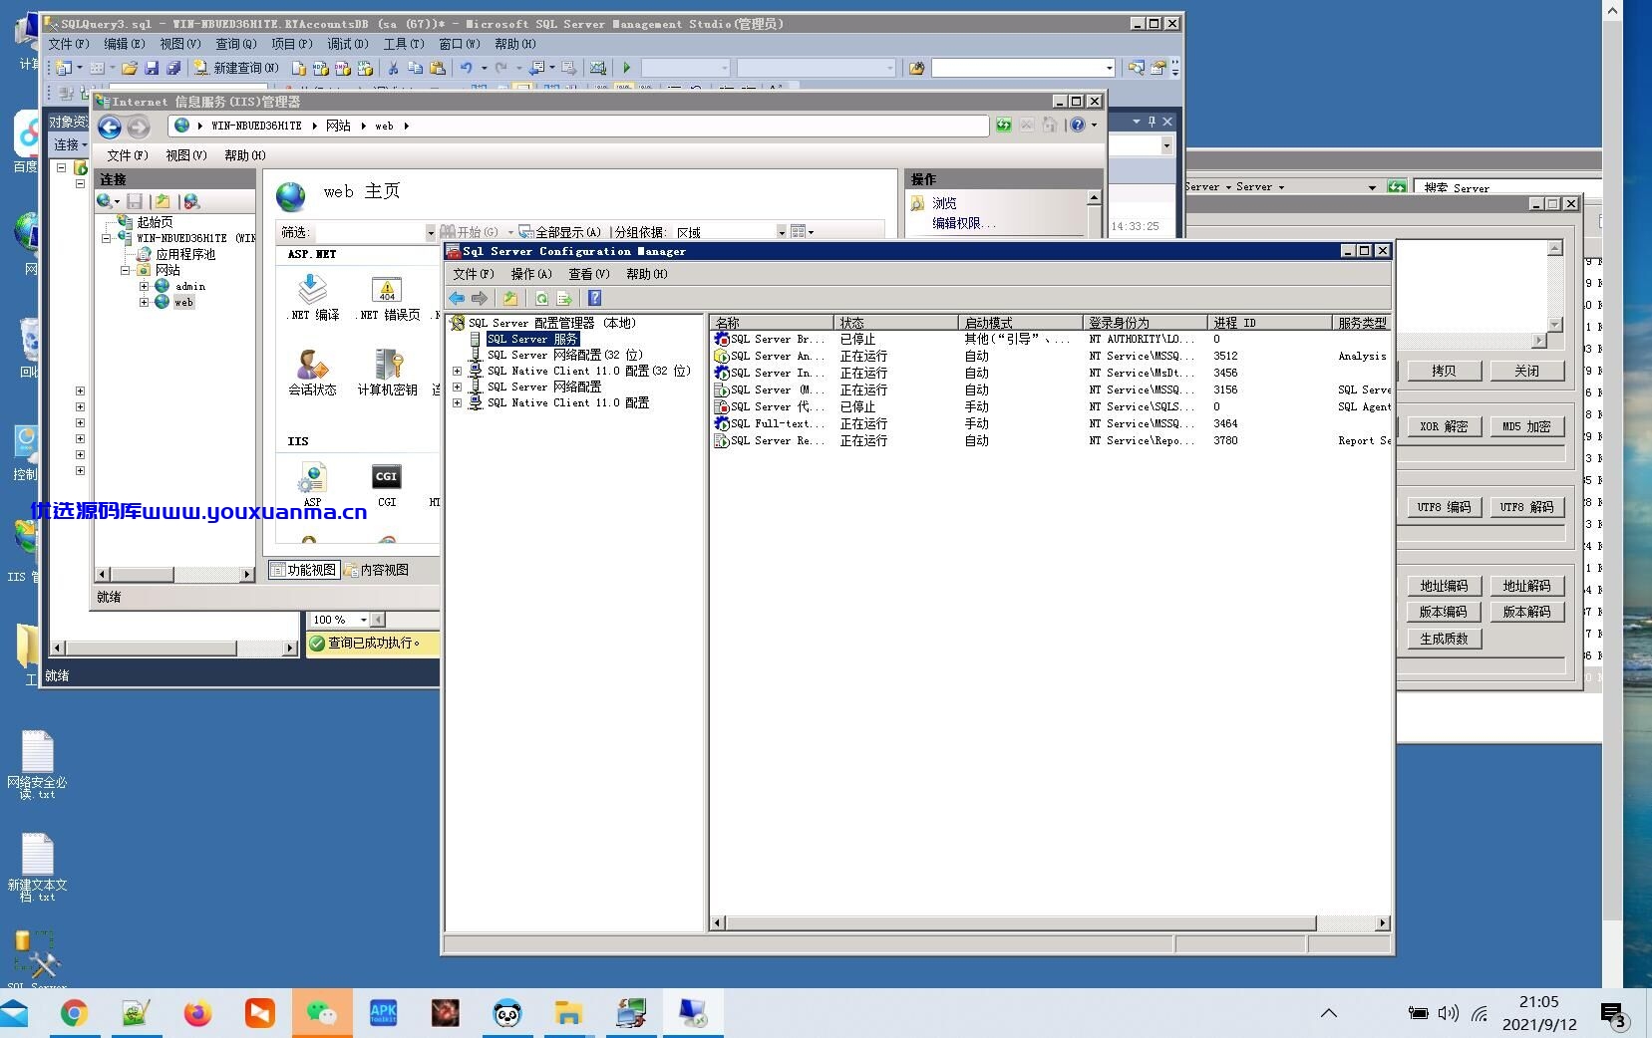This screenshot has width=1652, height=1038.
Task: Open the CGI feature icon in IIS
Action: [386, 484]
